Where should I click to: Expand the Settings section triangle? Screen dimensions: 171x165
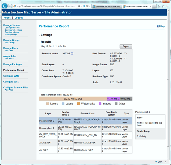(x=39, y=35)
